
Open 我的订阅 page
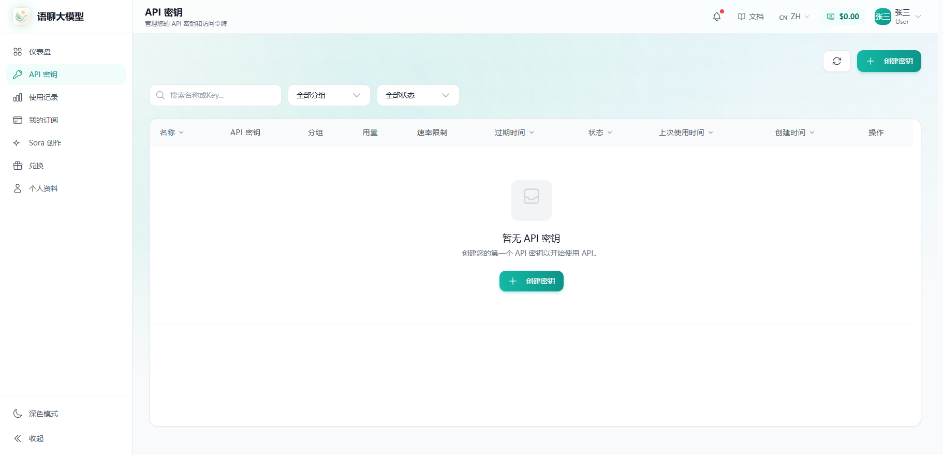point(66,120)
